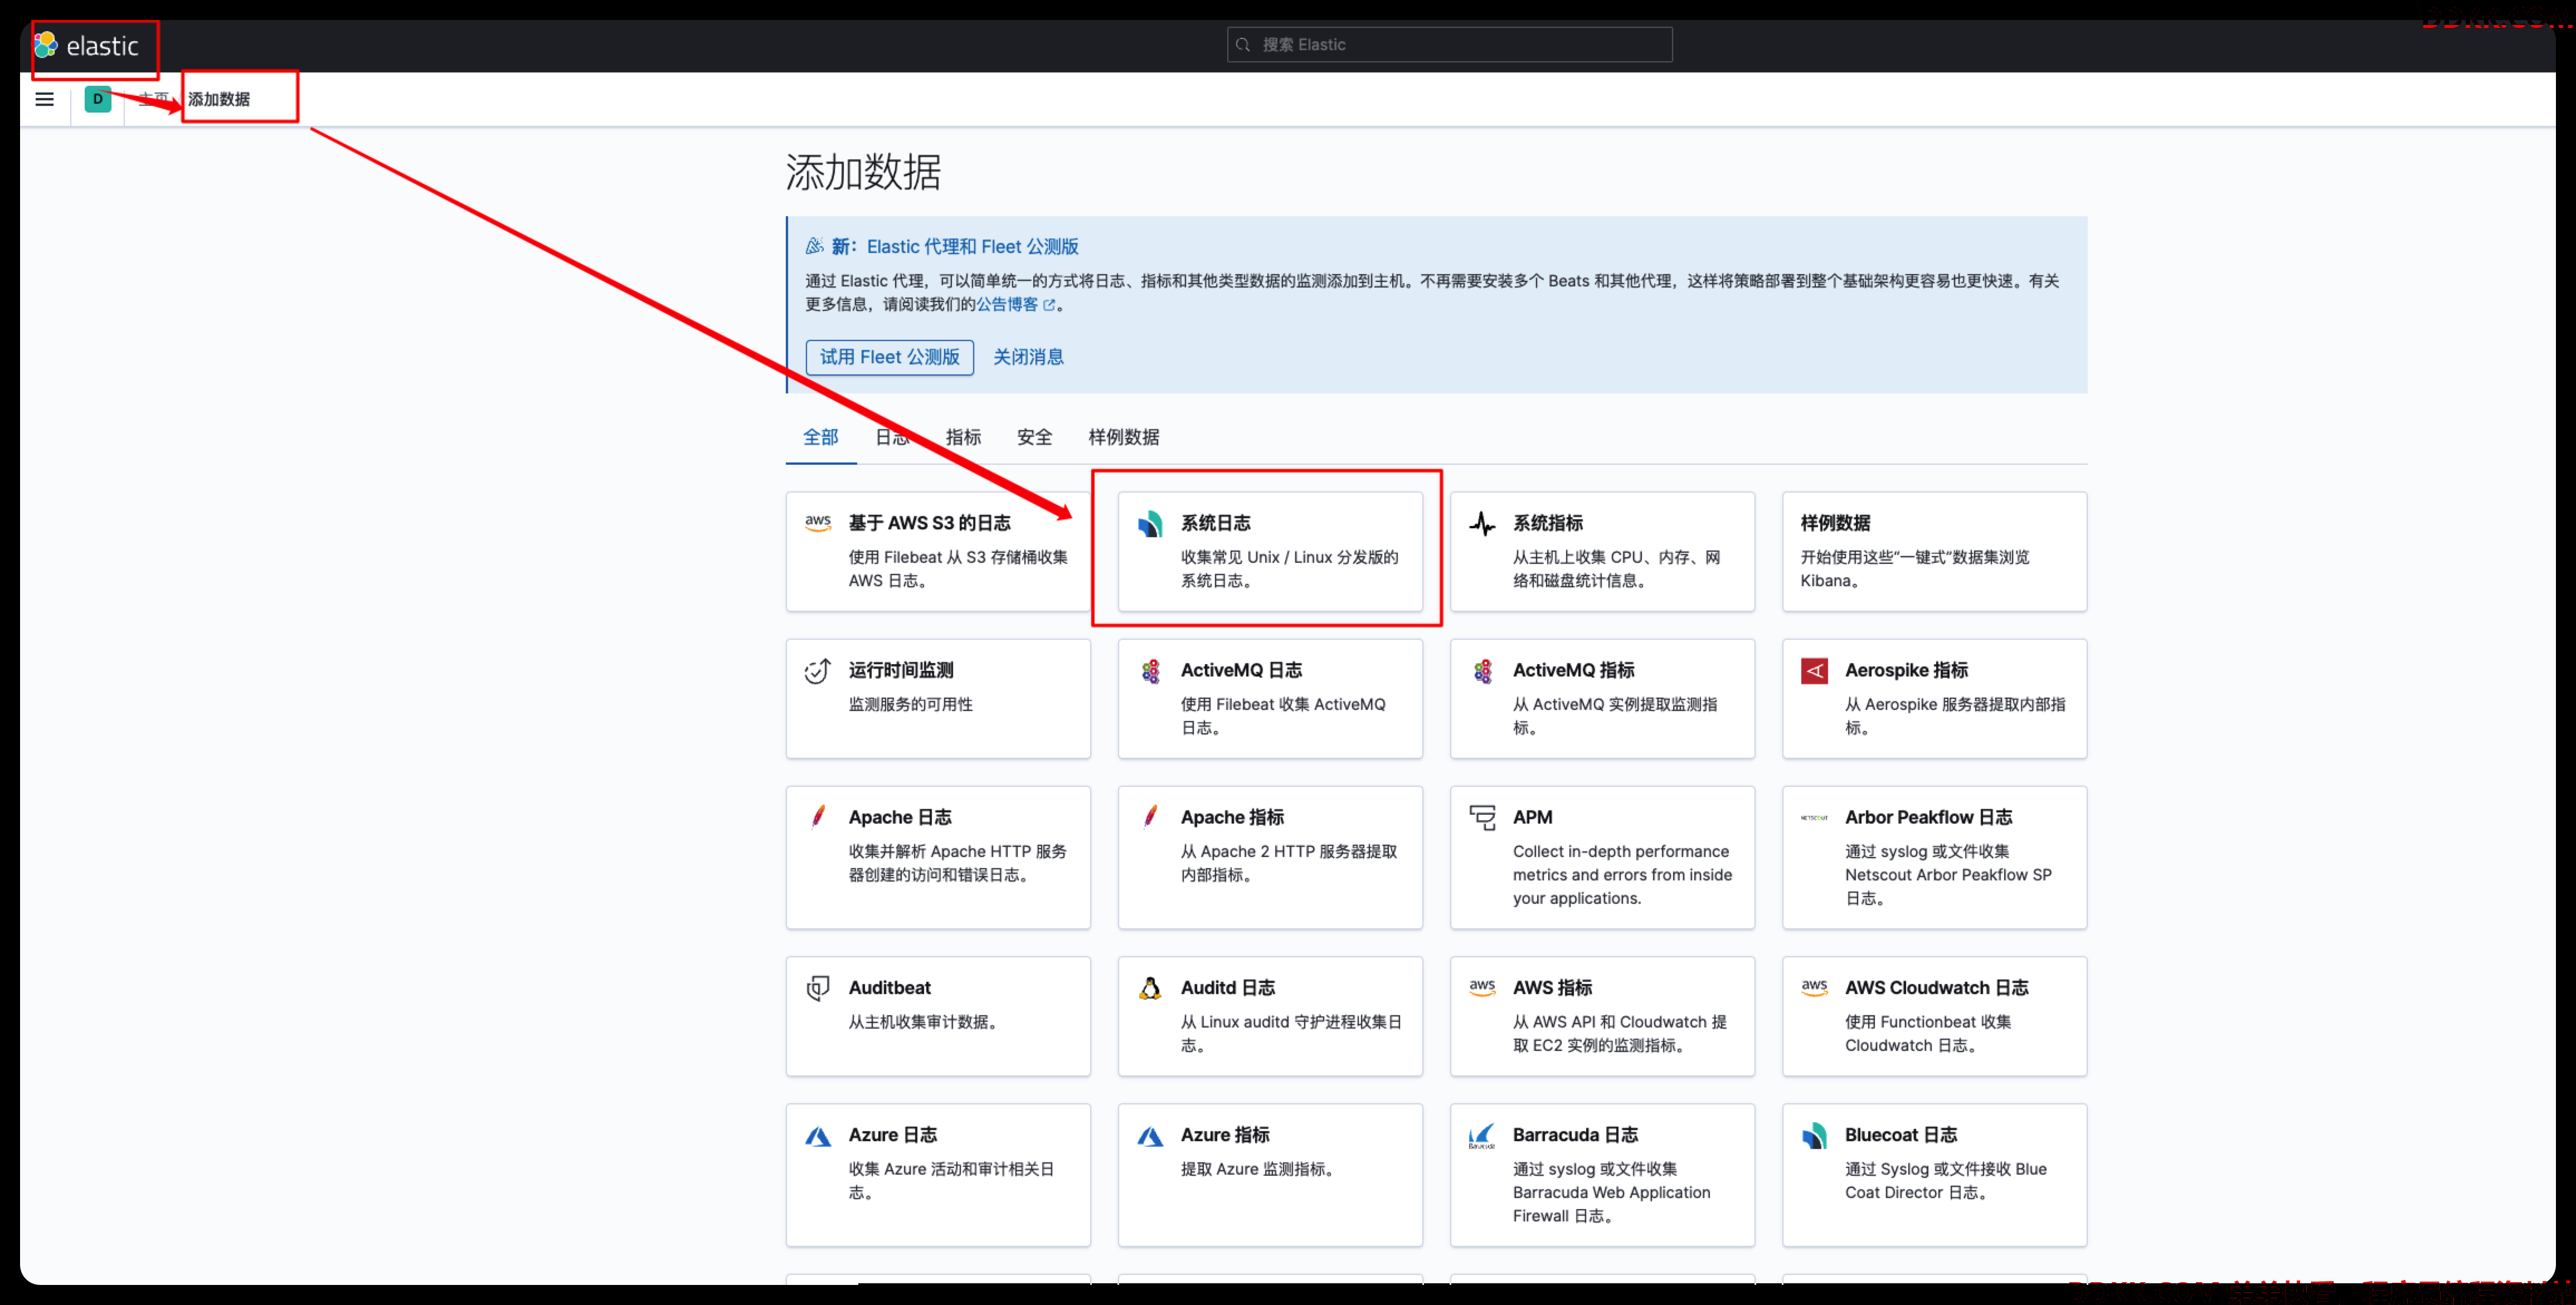Click the AWS 指标 card title
The height and width of the screenshot is (1305, 2576).
tap(1552, 988)
